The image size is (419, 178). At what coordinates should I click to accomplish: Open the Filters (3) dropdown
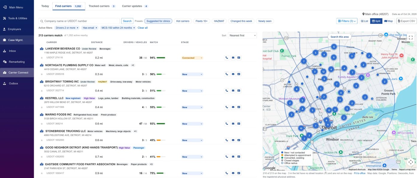(347, 21)
